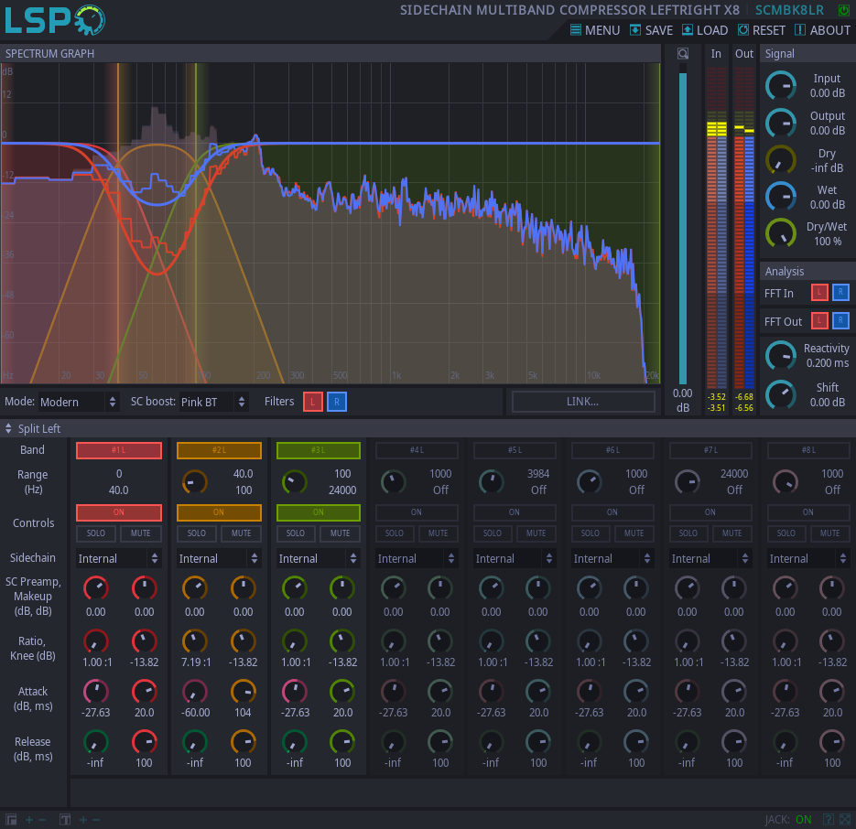Click LOAD in the top bar
Screen dimensions: 856x829
click(705, 30)
